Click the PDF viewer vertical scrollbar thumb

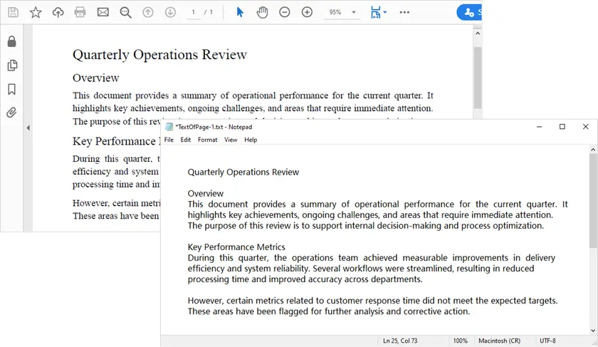[x=478, y=78]
